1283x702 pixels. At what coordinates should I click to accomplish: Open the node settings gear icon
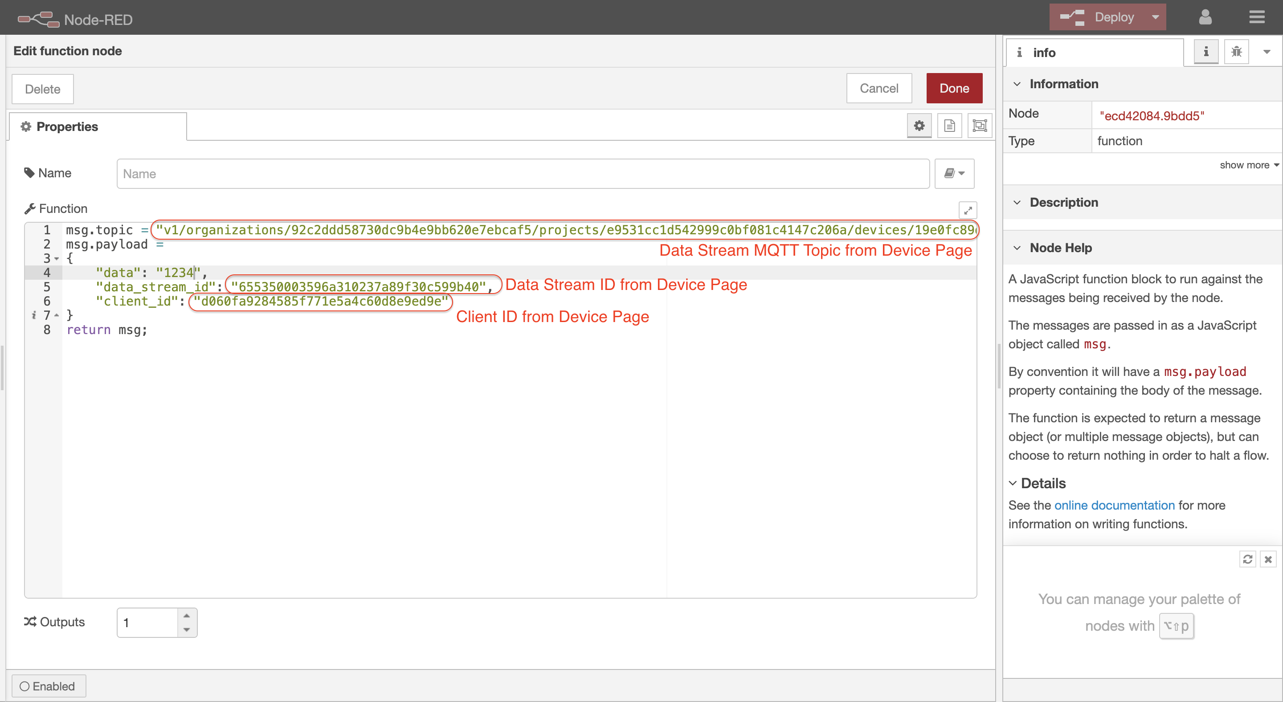click(919, 126)
